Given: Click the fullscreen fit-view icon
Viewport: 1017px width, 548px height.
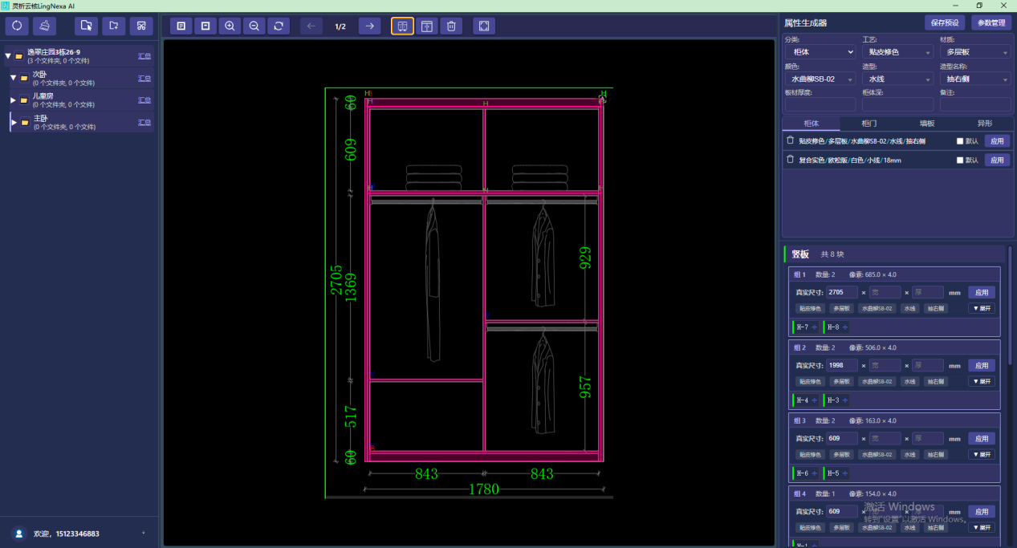Looking at the screenshot, I should 484,26.
